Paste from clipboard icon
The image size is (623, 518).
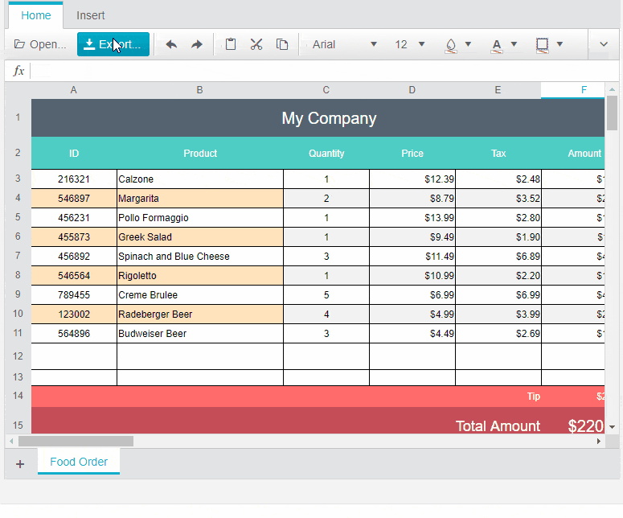pos(231,44)
